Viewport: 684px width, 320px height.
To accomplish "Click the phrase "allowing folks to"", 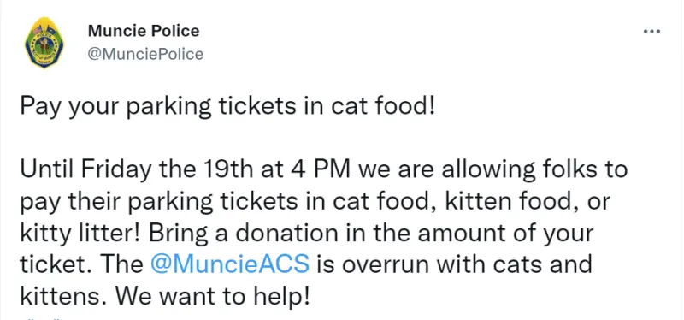I will point(536,169).
